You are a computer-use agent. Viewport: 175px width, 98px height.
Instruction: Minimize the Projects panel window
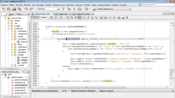point(28,14)
